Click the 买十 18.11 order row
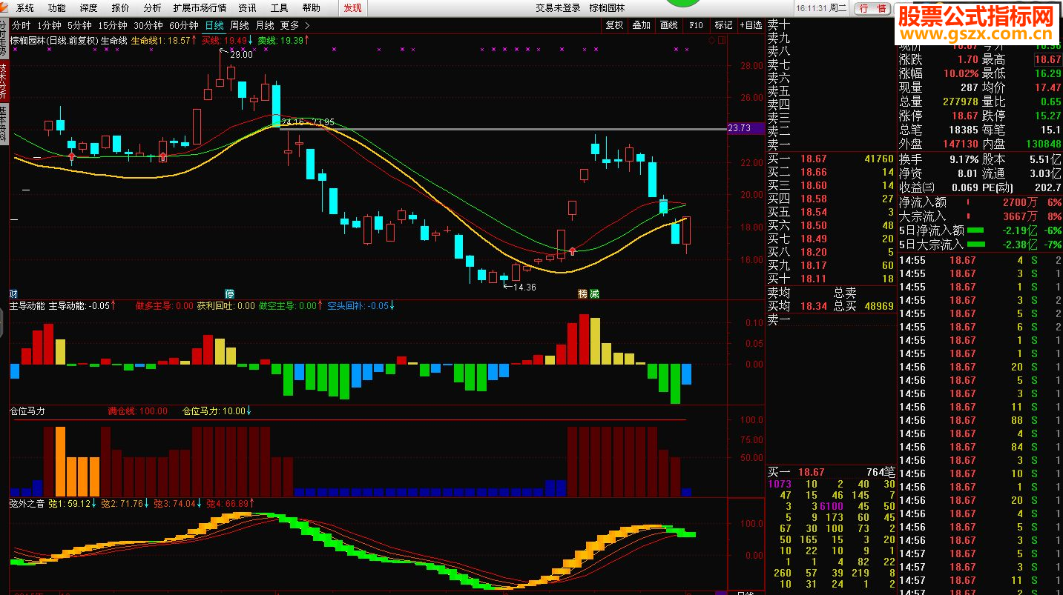The height and width of the screenshot is (595, 1063). 831,279
